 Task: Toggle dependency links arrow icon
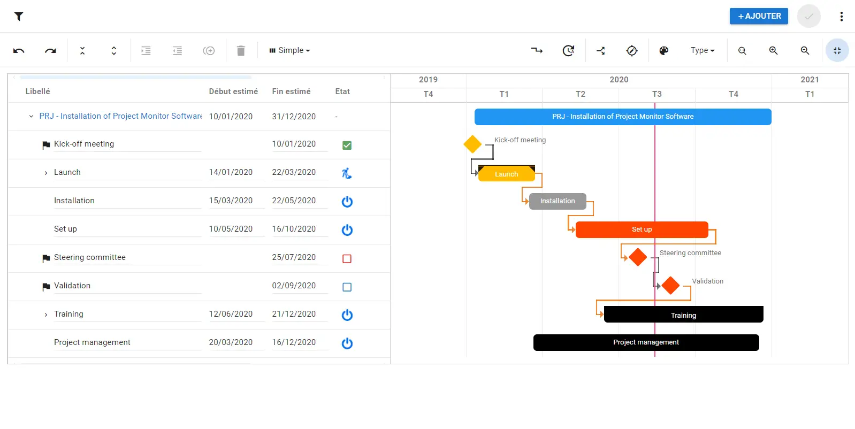pos(537,50)
